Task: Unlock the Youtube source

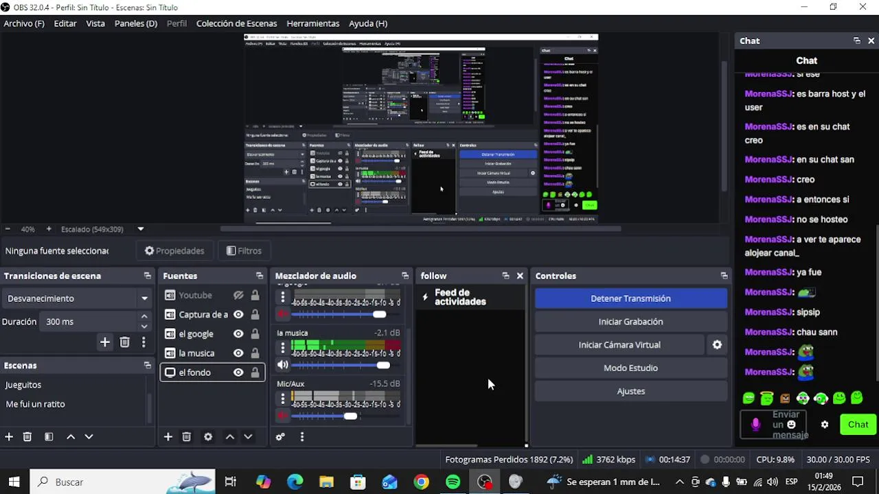Action: pos(255,295)
